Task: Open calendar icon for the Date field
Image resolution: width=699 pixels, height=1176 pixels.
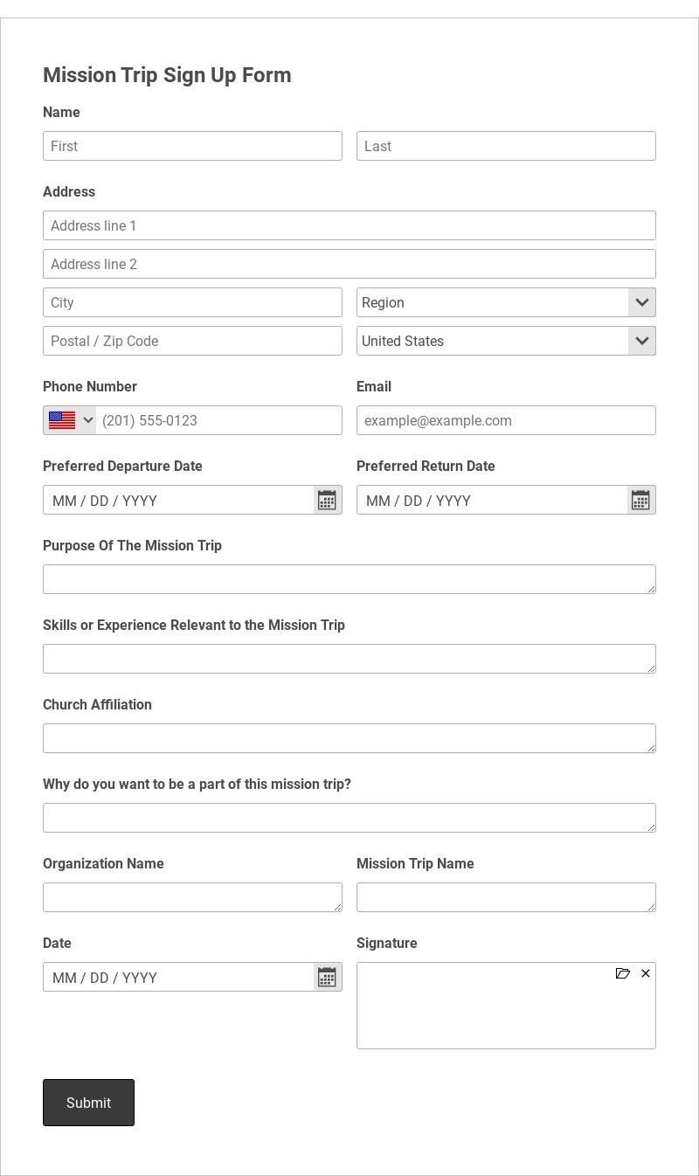Action: point(327,977)
